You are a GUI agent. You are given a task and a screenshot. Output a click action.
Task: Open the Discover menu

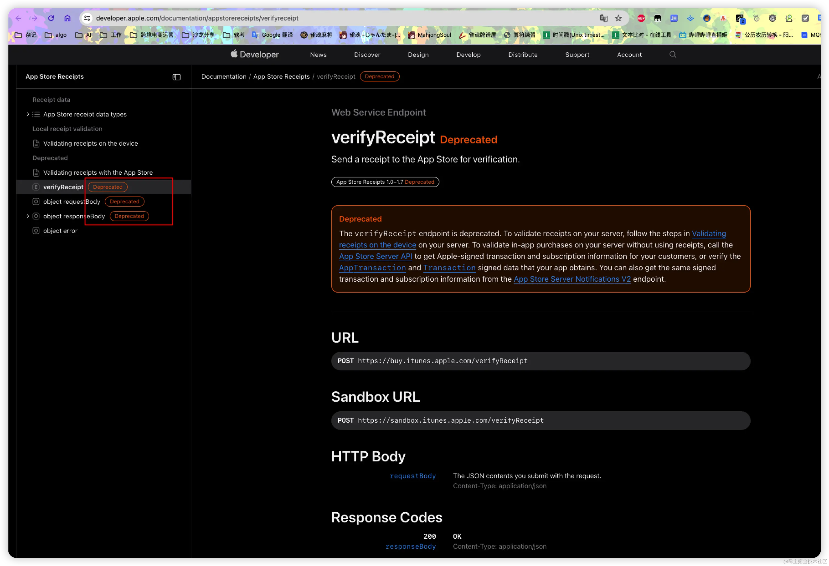(x=367, y=54)
